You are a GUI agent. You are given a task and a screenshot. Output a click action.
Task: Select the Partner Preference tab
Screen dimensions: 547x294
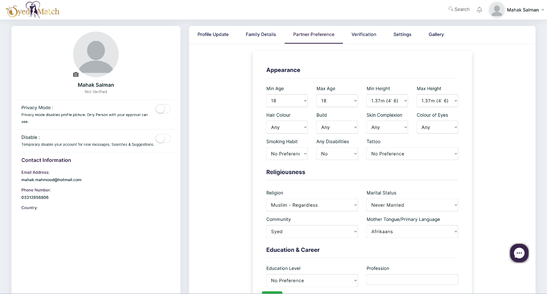point(314,34)
